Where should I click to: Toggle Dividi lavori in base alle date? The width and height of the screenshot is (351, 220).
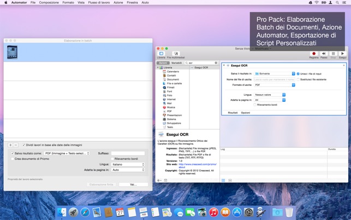23,145
